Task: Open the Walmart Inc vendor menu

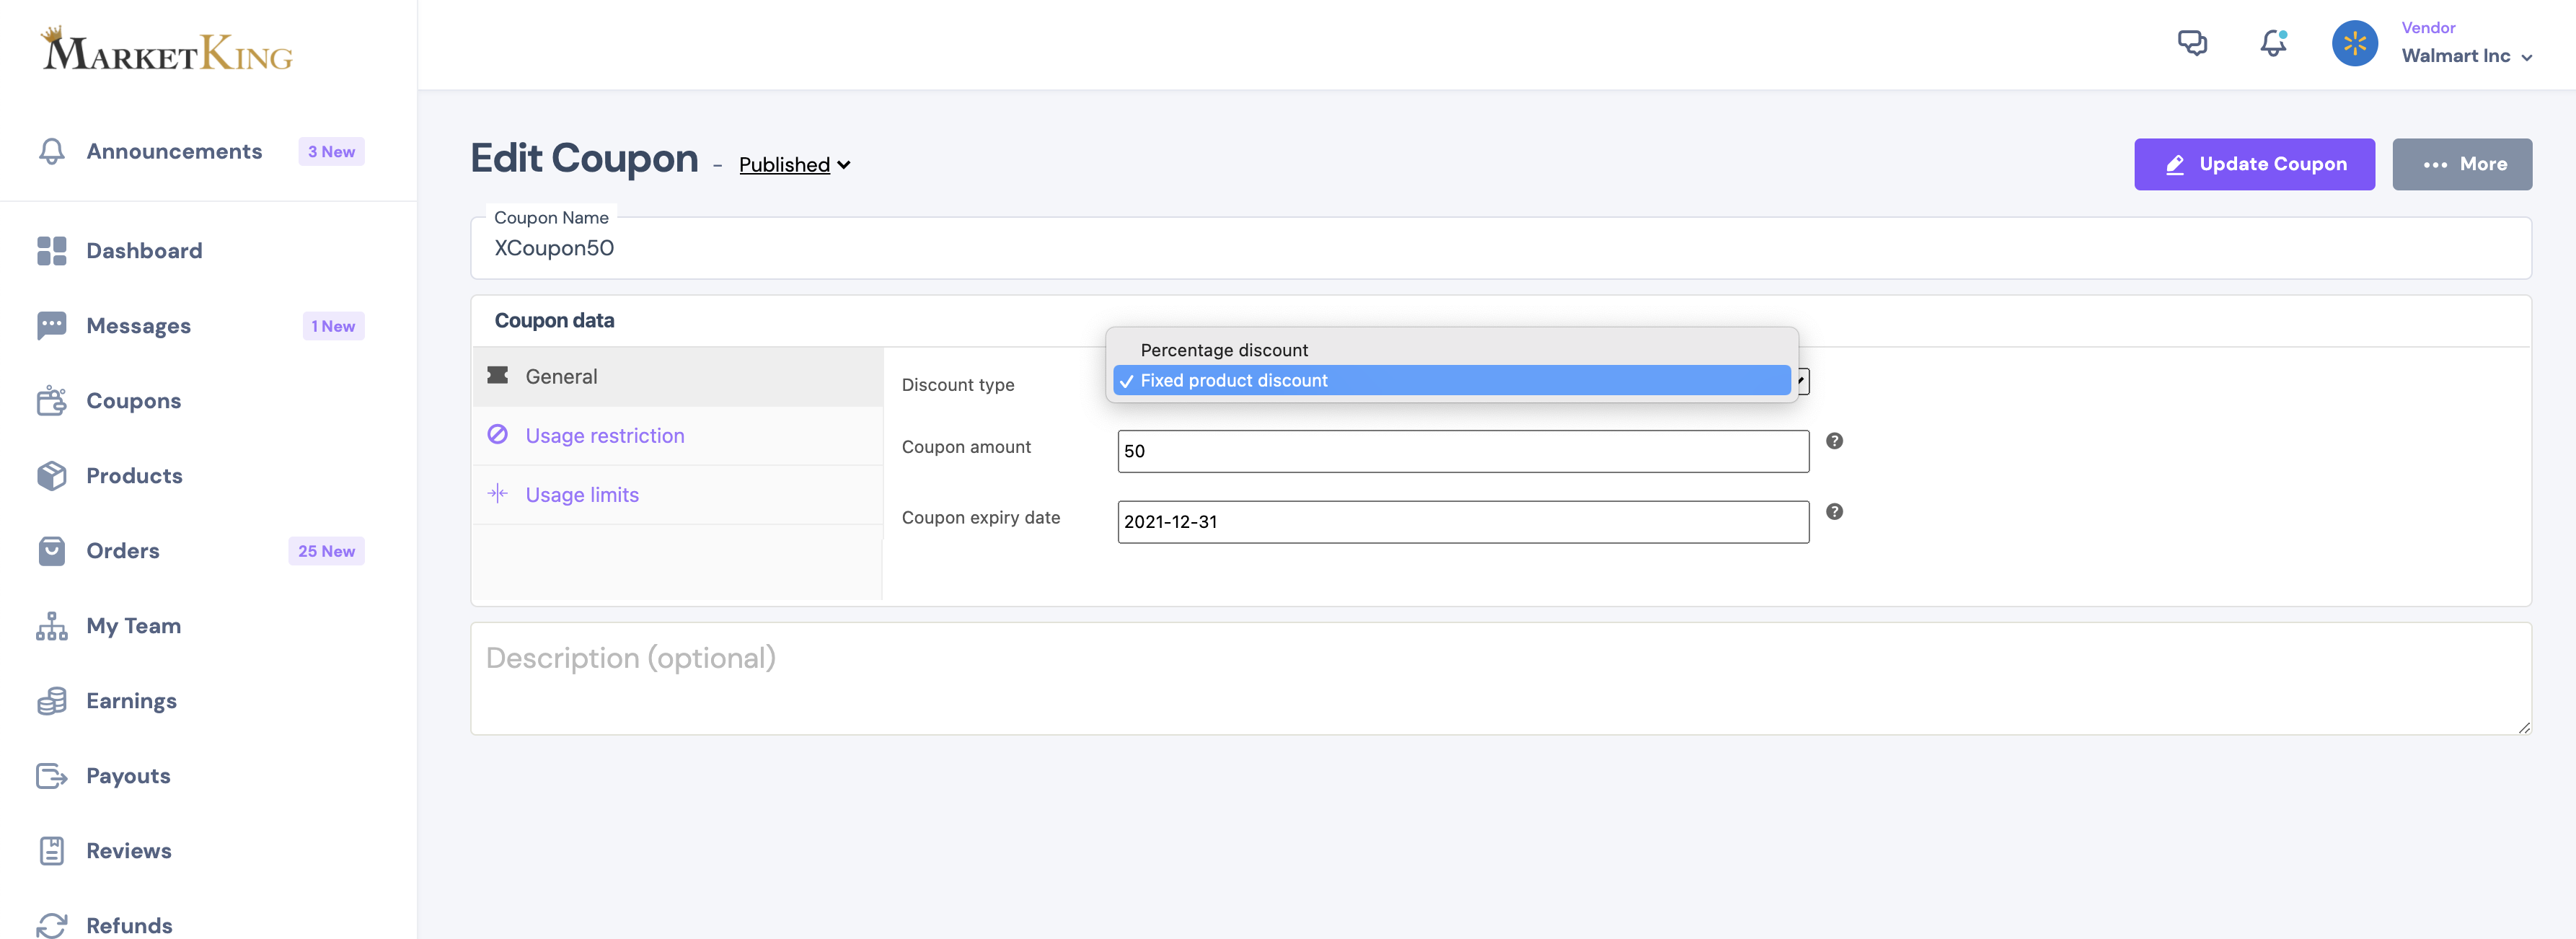Action: click(2466, 56)
